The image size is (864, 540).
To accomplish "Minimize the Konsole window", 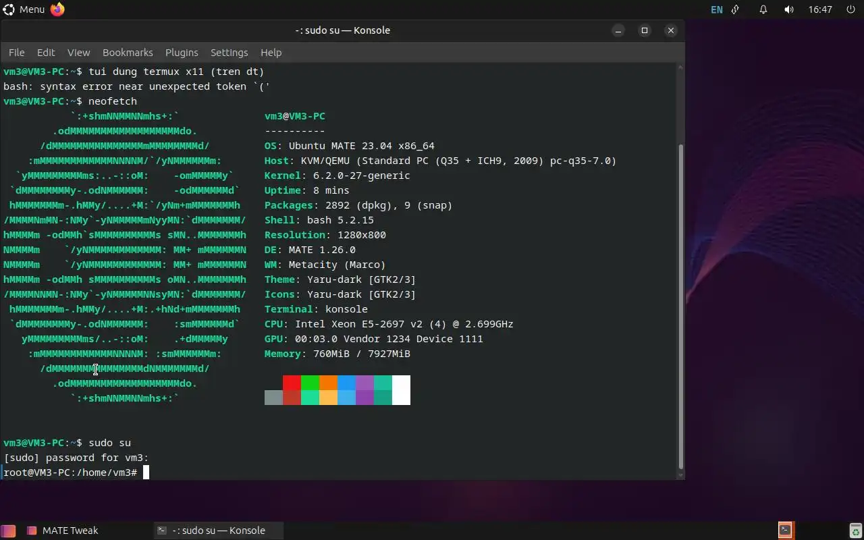I will [x=618, y=30].
